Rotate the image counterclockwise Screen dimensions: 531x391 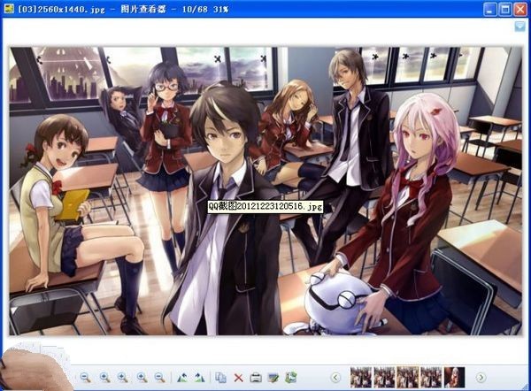pyautogui.click(x=182, y=377)
